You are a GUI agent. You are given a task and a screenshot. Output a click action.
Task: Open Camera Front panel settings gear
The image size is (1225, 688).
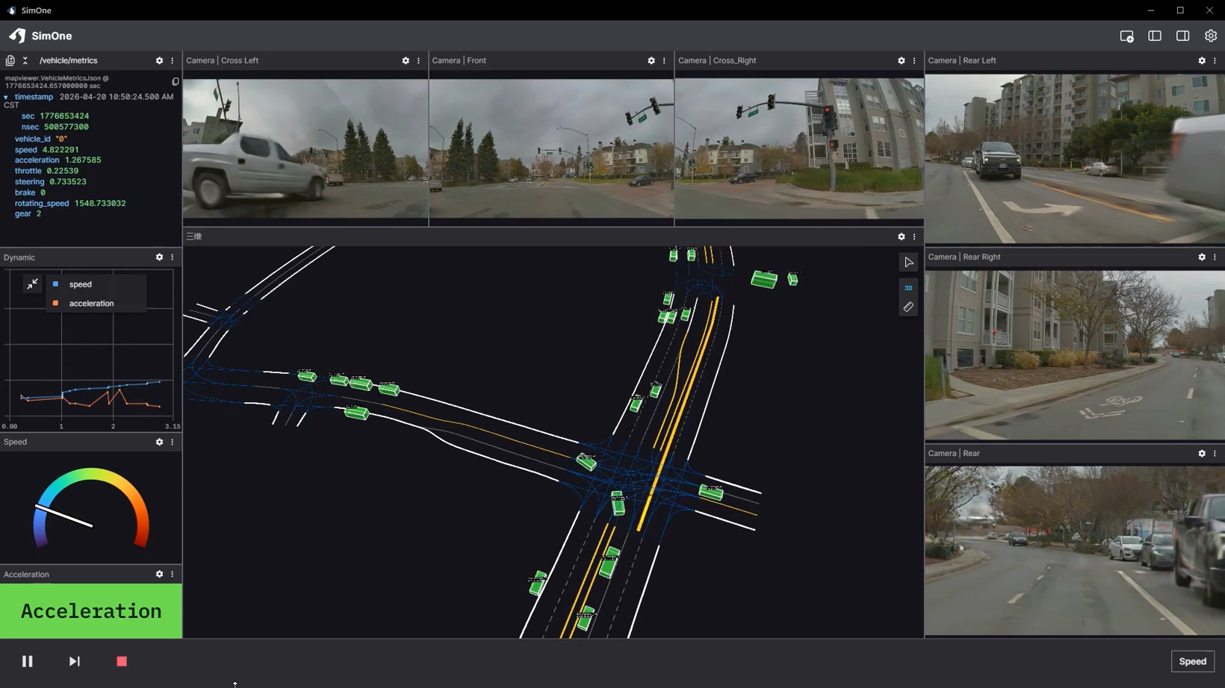click(651, 60)
